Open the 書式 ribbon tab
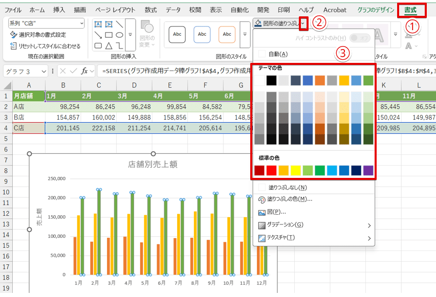 (x=410, y=10)
